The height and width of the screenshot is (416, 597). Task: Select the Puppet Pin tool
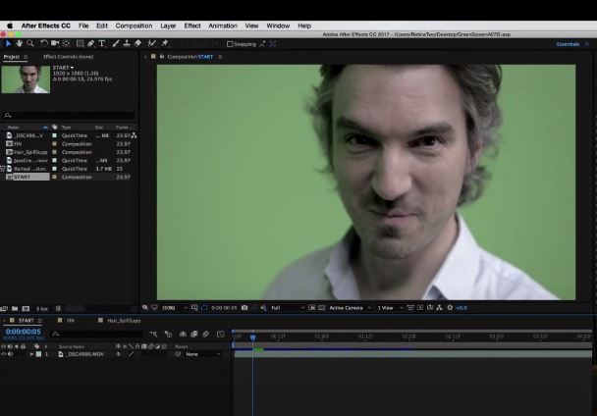pos(165,43)
